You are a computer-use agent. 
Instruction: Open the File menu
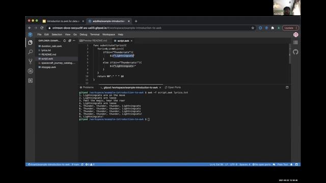click(x=40, y=35)
